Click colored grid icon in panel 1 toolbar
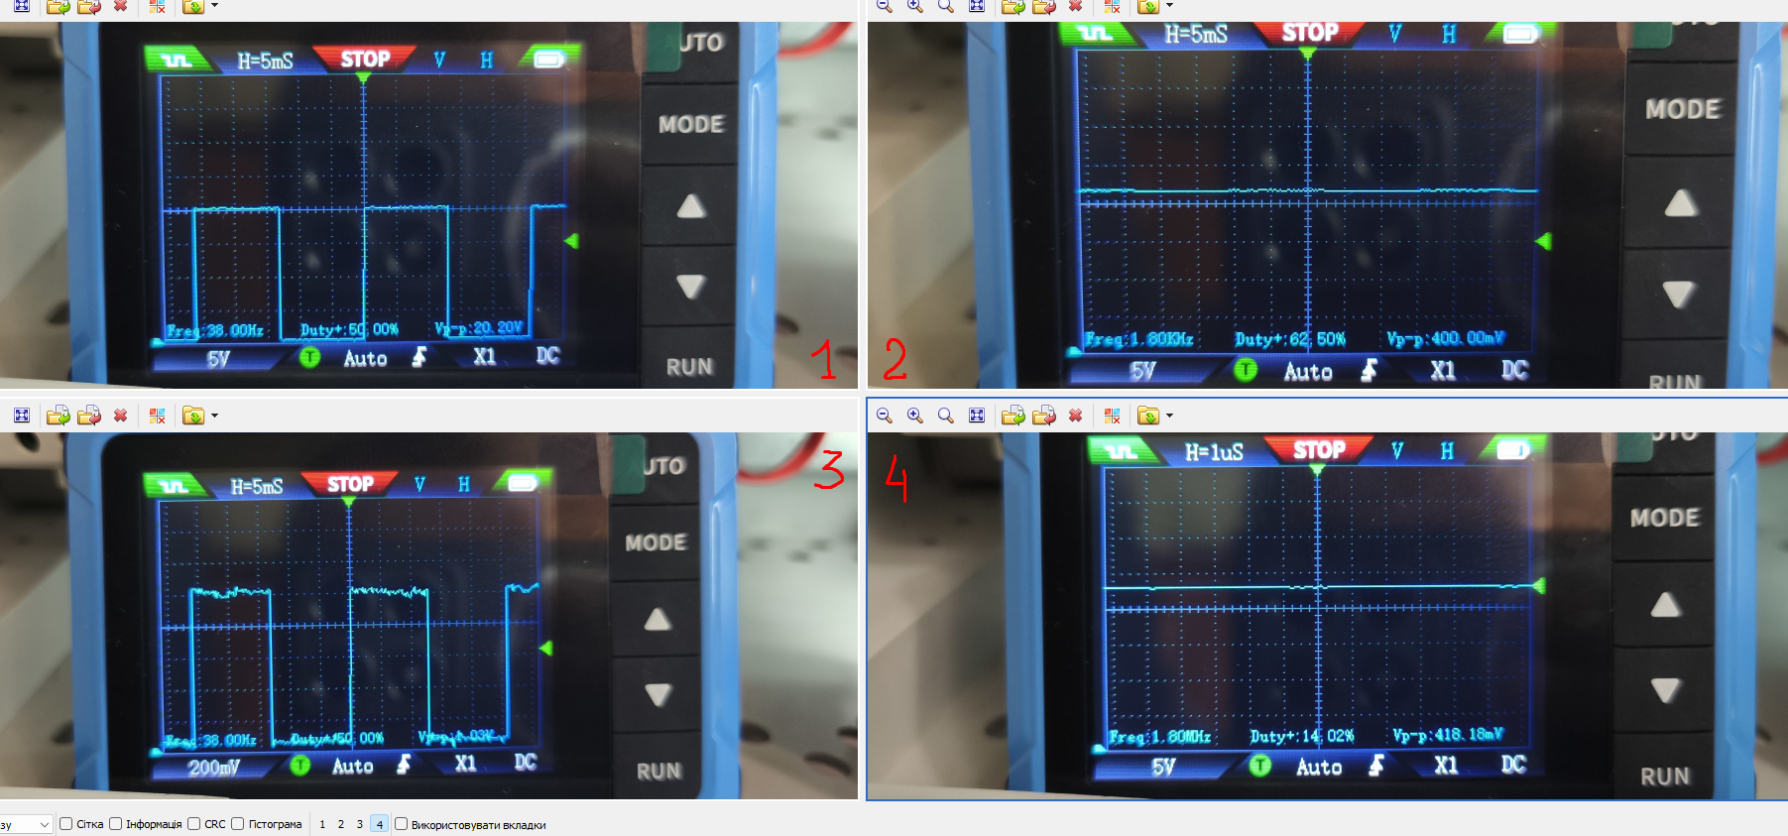Viewport: 1788px width, 836px height. [x=157, y=6]
